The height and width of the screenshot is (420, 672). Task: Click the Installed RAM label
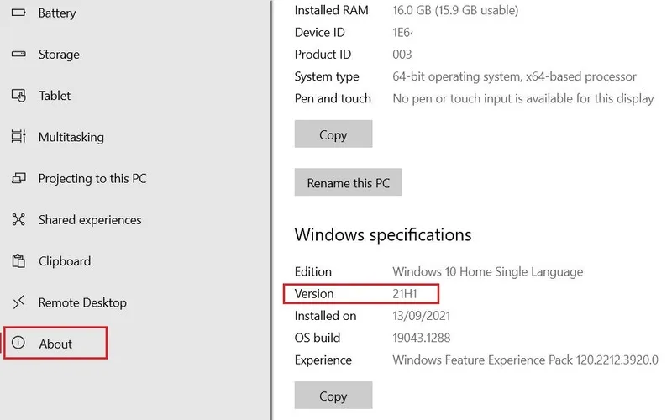coord(331,10)
